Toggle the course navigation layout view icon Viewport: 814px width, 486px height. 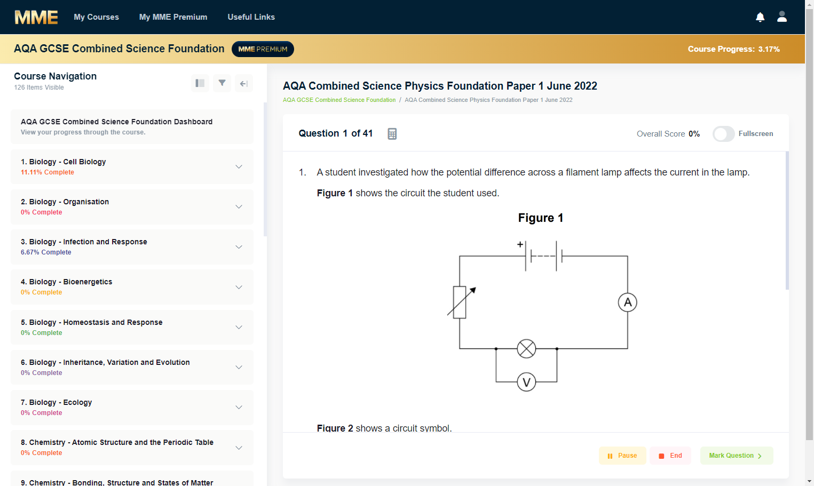[x=200, y=83]
